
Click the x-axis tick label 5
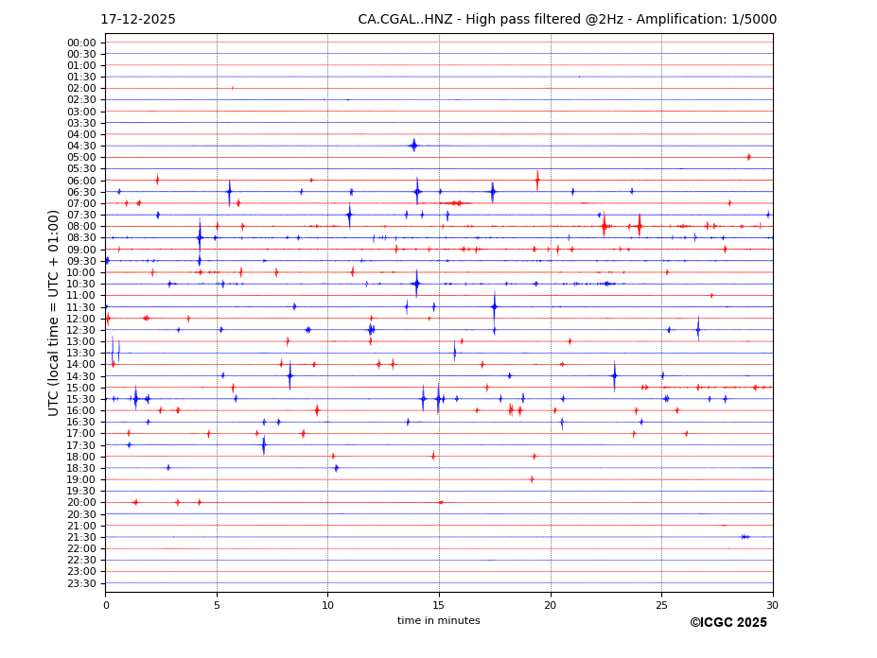[x=217, y=605]
